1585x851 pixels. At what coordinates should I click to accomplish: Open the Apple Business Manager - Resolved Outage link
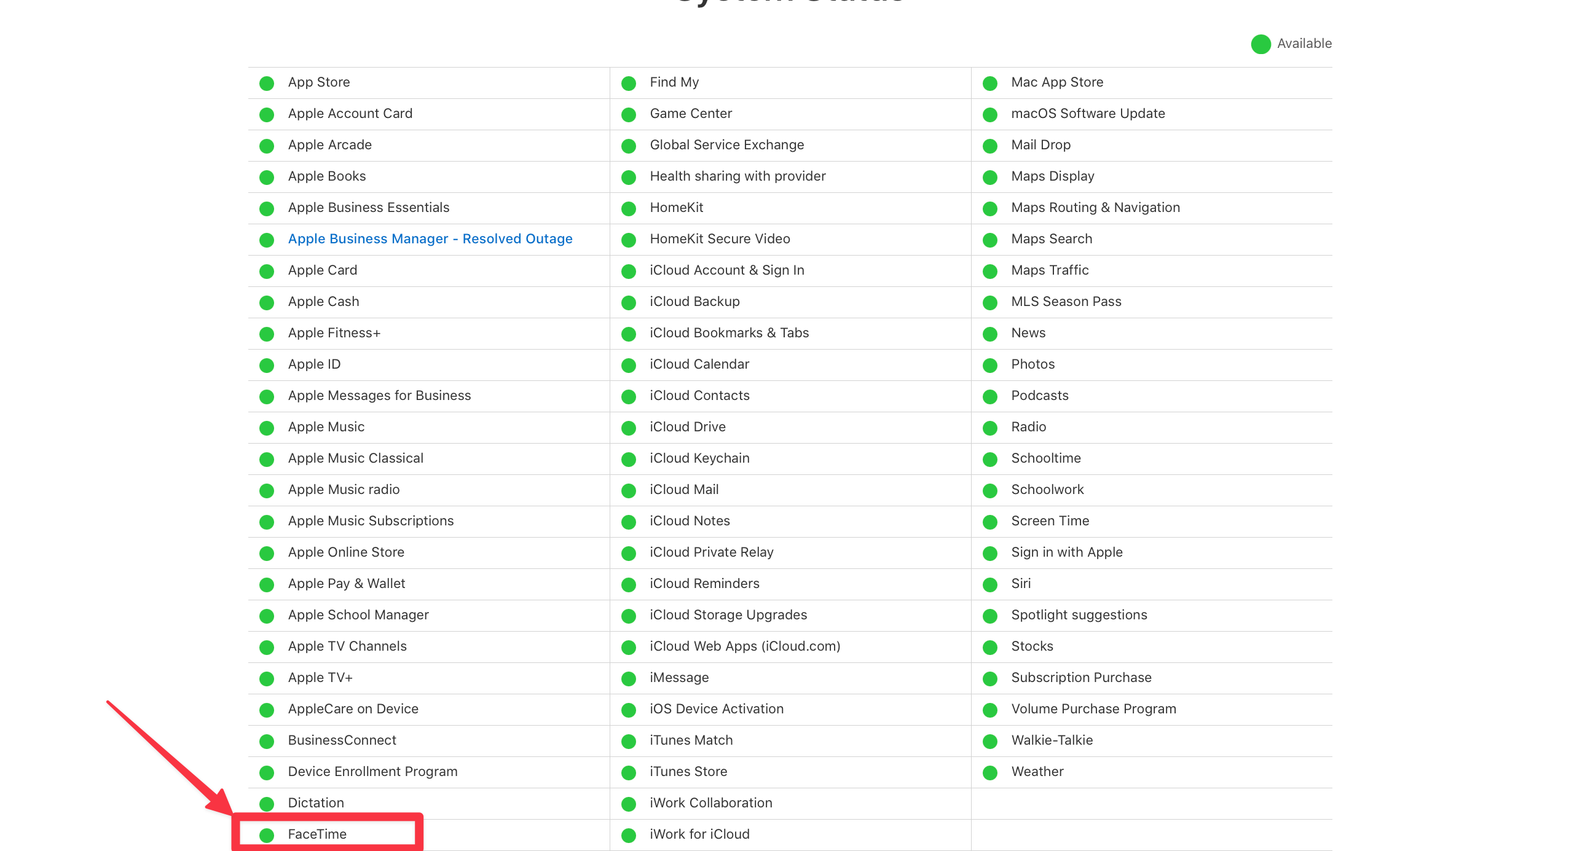click(430, 239)
